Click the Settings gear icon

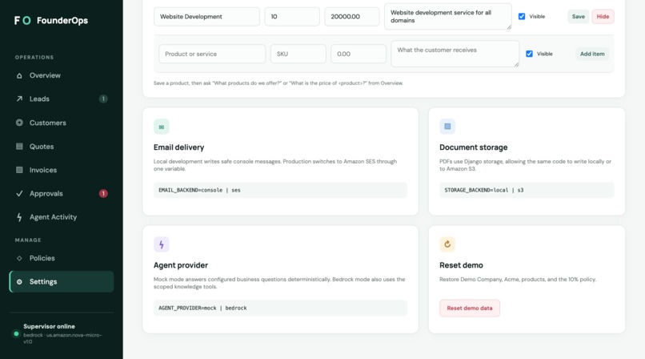pyautogui.click(x=19, y=281)
